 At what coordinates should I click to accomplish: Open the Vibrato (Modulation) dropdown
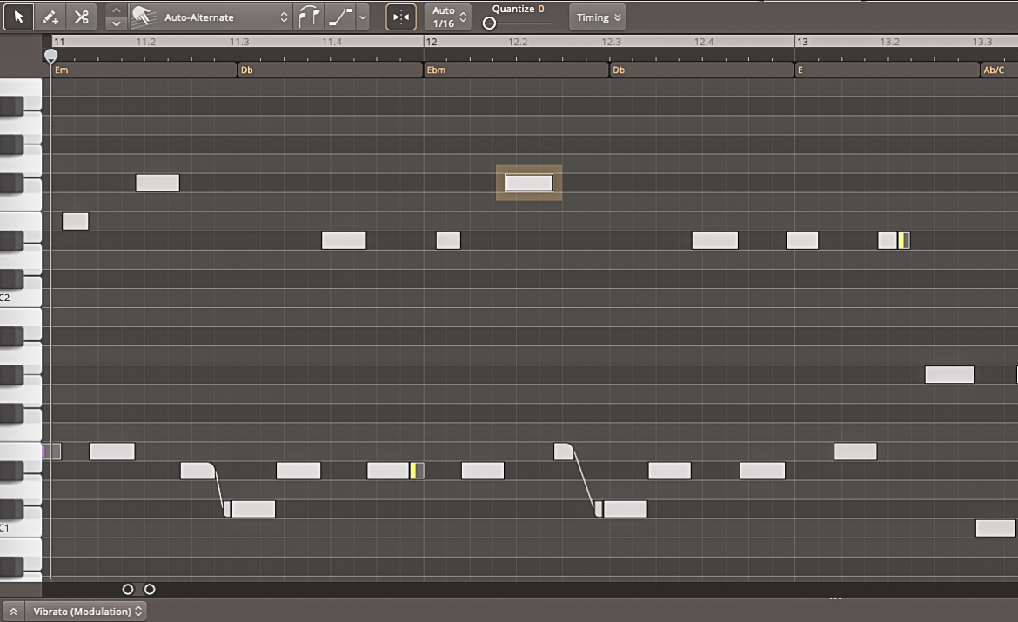pyautogui.click(x=85, y=612)
